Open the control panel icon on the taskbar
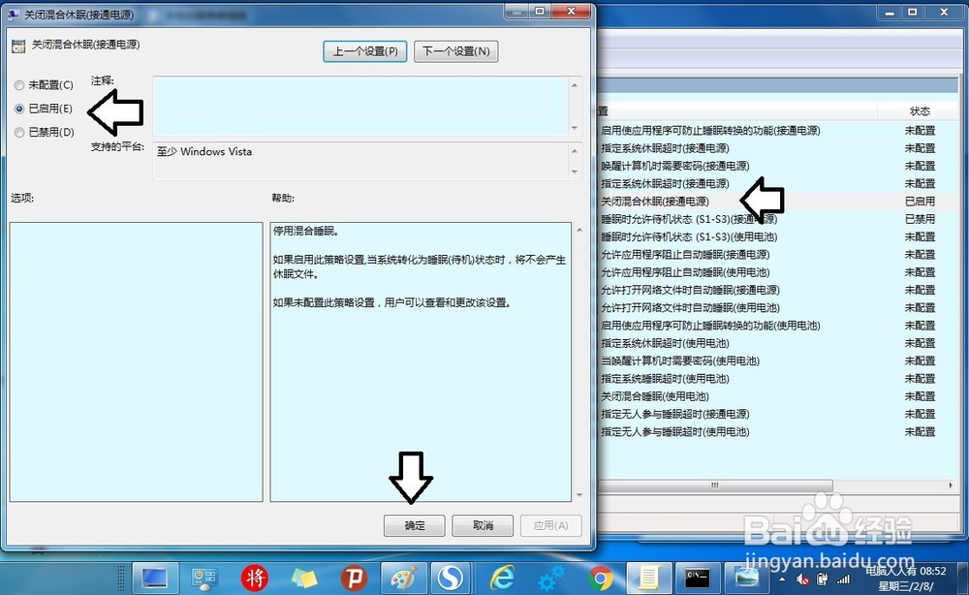Image resolution: width=969 pixels, height=595 pixels. point(203,579)
